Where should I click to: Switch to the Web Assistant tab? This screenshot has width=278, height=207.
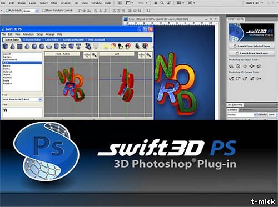[96, 40]
